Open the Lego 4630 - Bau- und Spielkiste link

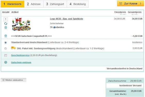(x=67, y=19)
